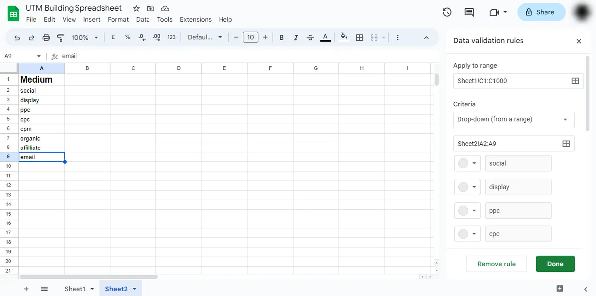Open the fill color tool

pos(344,37)
